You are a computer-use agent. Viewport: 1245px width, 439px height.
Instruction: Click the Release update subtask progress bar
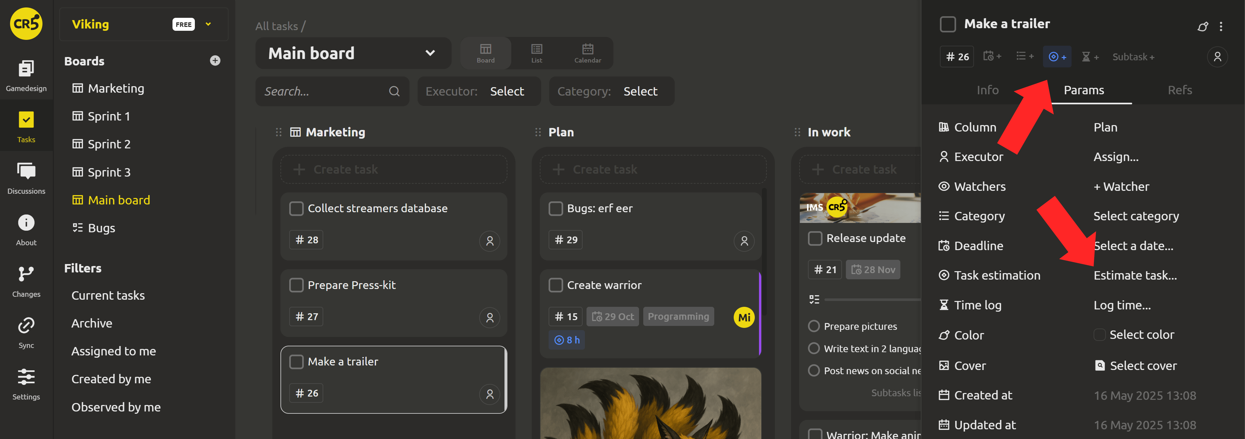[872, 300]
